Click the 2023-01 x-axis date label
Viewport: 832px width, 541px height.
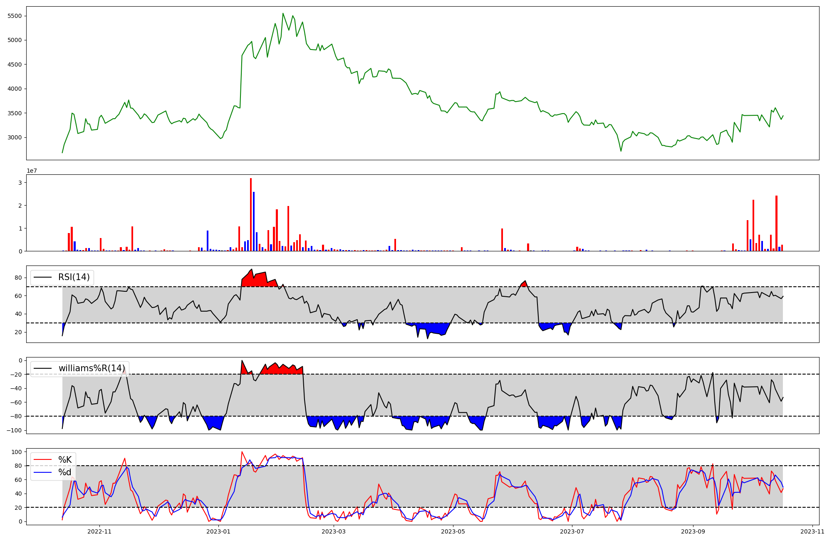218,531
